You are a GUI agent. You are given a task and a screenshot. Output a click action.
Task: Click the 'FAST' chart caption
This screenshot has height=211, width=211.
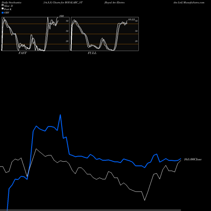pos(22,53)
